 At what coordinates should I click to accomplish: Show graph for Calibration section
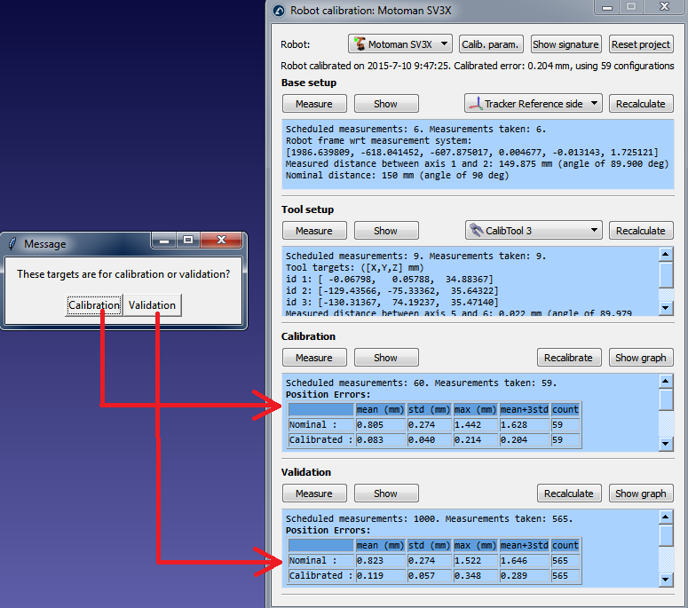[x=640, y=358]
